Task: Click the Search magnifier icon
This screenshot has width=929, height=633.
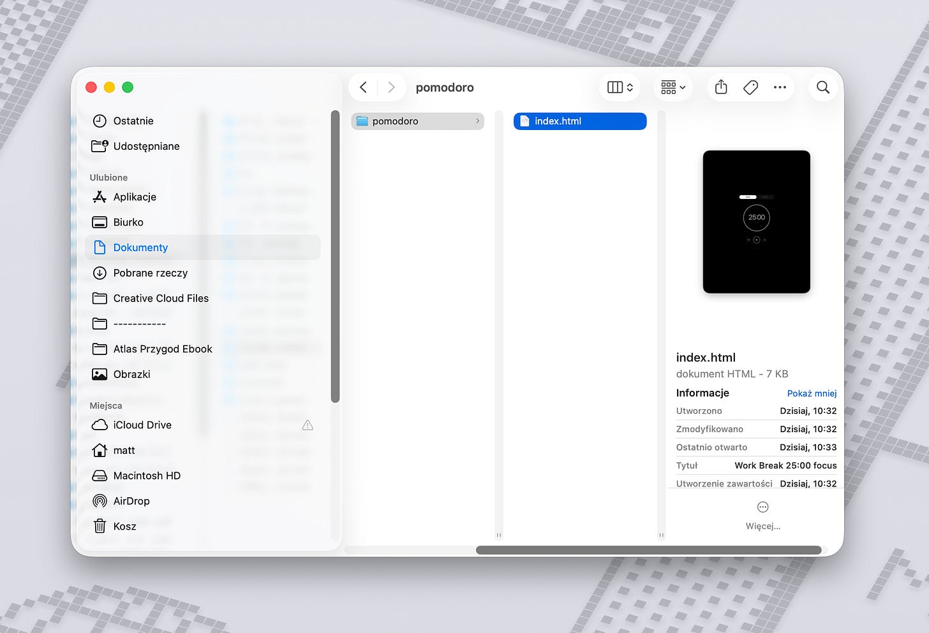Action: [823, 87]
